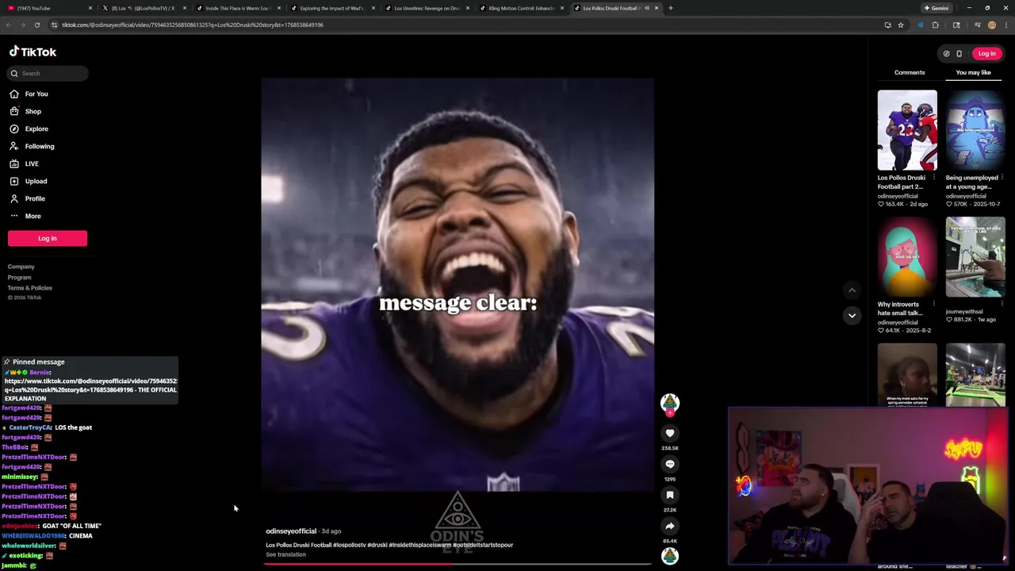Click the red Log in button in sidebar

48,238
